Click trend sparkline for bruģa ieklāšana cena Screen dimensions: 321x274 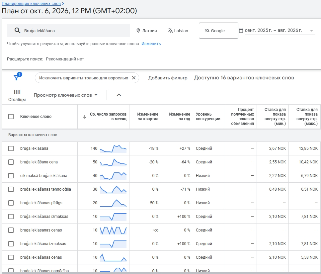(x=113, y=162)
